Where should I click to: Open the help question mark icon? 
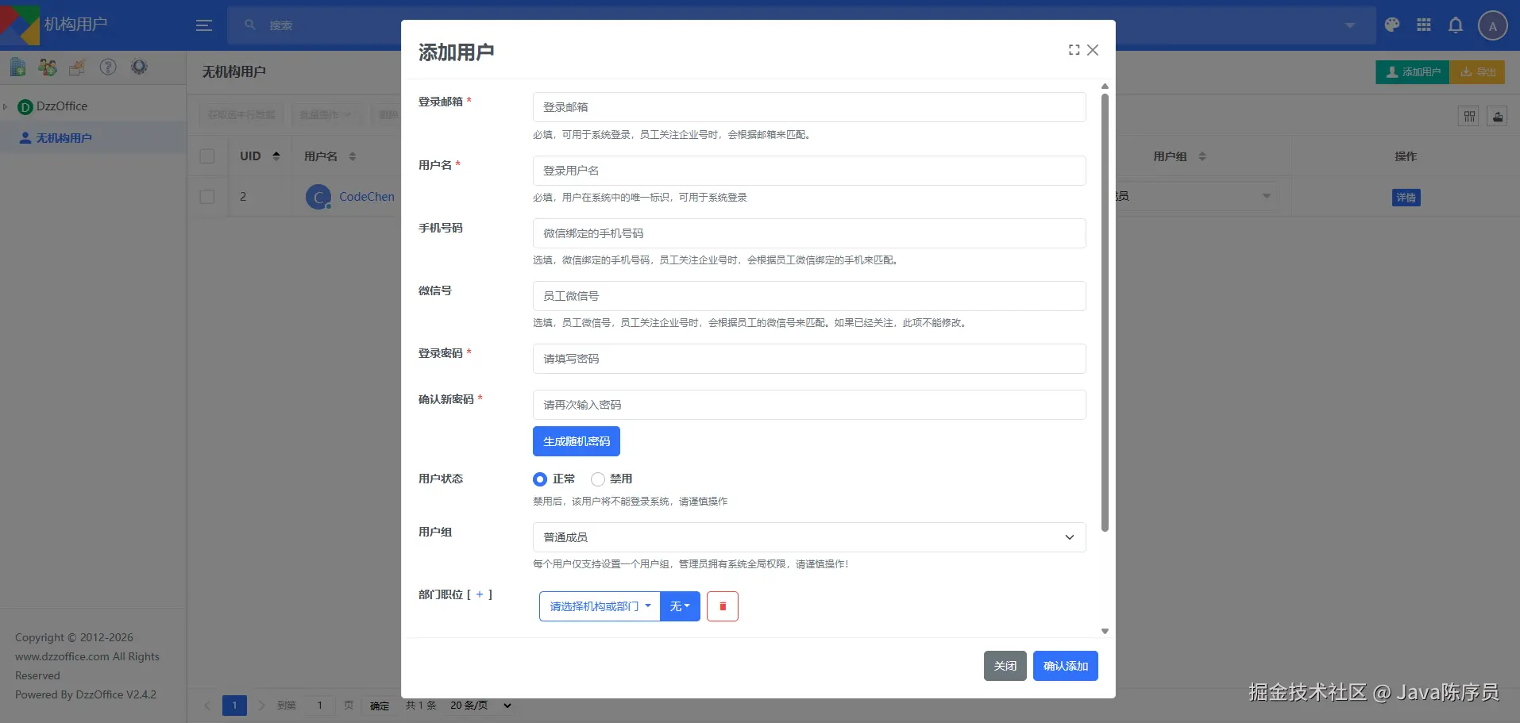[108, 67]
